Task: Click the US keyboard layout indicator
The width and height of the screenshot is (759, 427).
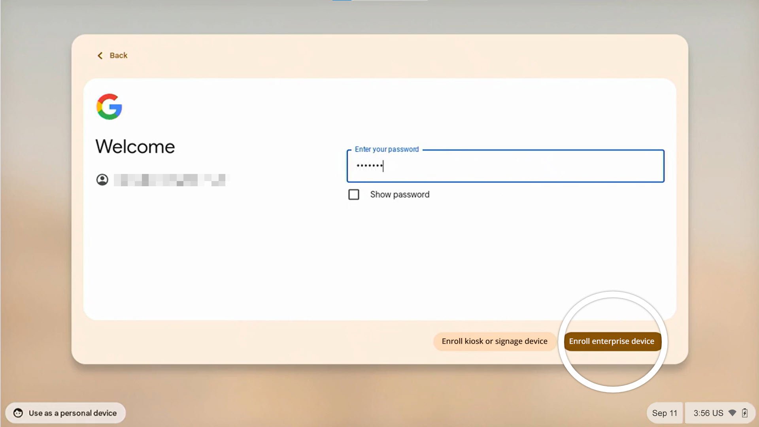Action: pos(717,413)
